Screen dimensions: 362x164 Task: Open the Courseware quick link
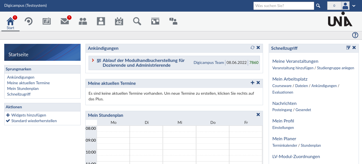click(282, 86)
